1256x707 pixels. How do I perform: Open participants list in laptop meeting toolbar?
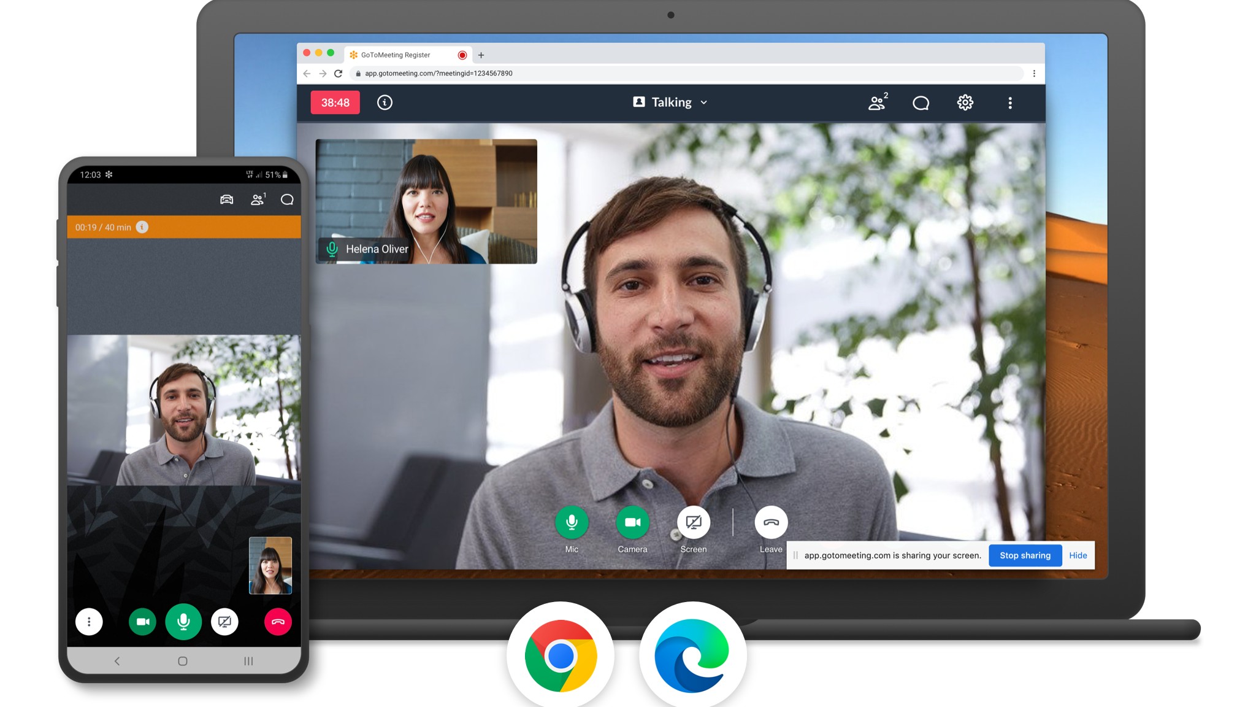(878, 102)
